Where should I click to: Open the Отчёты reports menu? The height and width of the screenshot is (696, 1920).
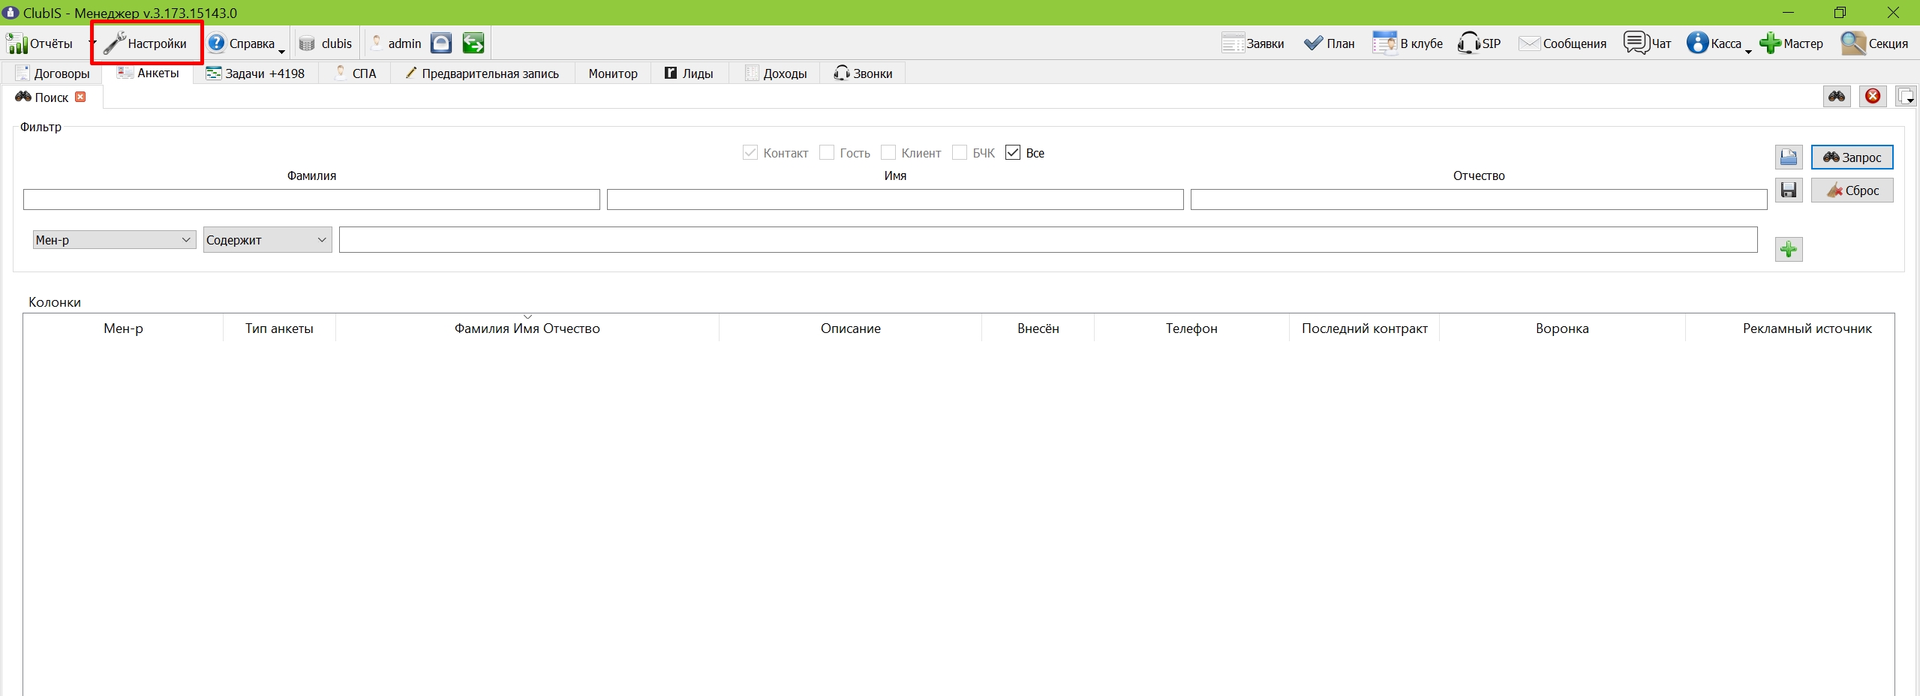pos(40,43)
